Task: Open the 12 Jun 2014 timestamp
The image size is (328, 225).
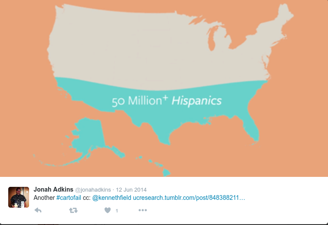Action: point(131,189)
